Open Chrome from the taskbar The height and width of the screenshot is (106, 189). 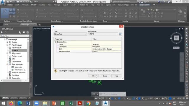(x=88, y=103)
